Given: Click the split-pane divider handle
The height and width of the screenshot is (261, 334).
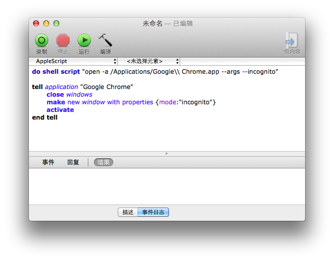Looking at the screenshot, I should [x=167, y=154].
